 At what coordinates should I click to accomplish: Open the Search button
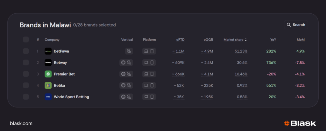[x=296, y=25]
